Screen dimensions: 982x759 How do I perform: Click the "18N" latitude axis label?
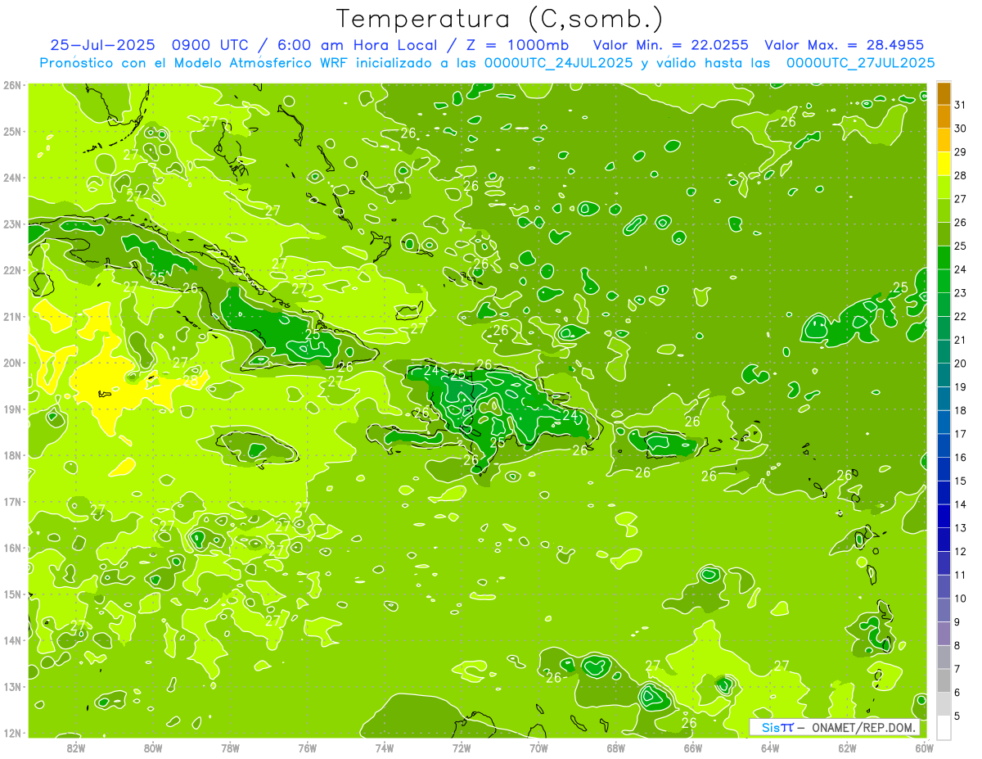click(x=12, y=455)
